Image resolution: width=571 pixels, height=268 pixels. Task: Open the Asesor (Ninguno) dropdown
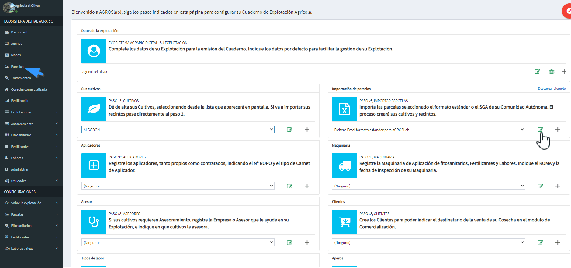click(x=178, y=242)
